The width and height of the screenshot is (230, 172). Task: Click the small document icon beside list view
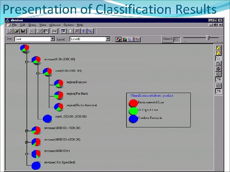point(70,31)
